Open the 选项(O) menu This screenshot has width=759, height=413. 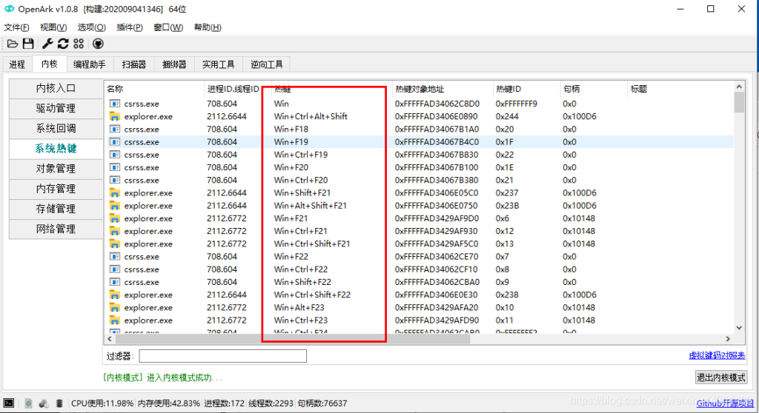pos(91,27)
